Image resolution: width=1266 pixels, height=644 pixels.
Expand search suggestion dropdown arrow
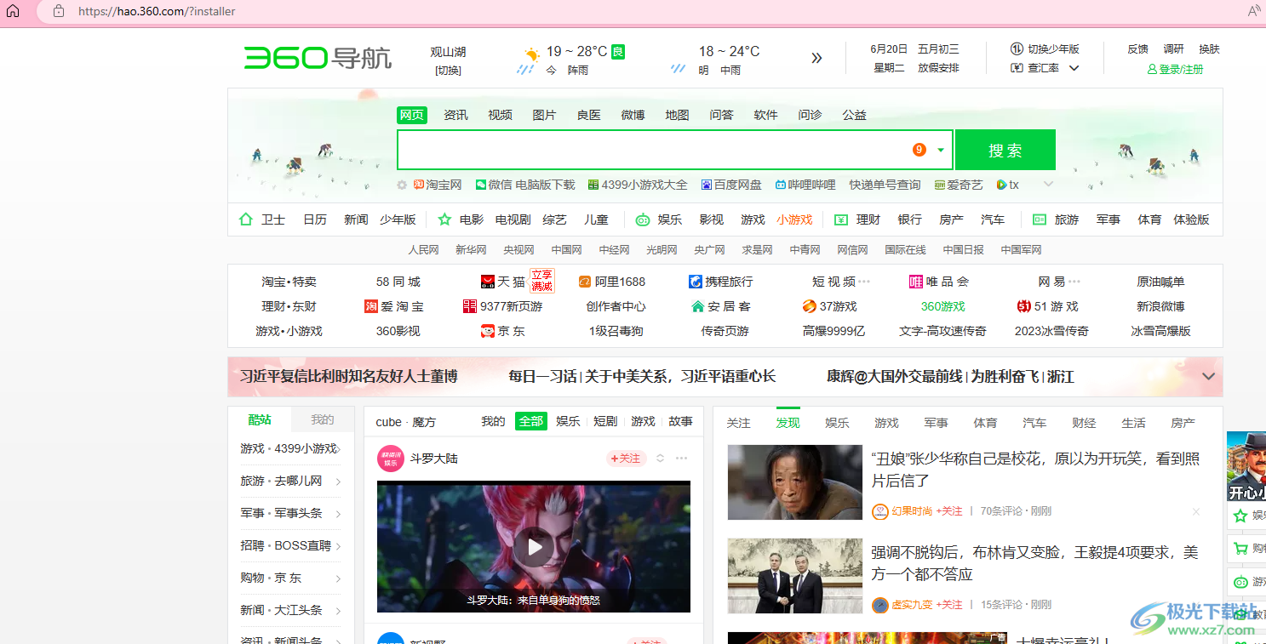tap(941, 150)
